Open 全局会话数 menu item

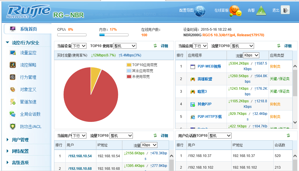pos(30,114)
